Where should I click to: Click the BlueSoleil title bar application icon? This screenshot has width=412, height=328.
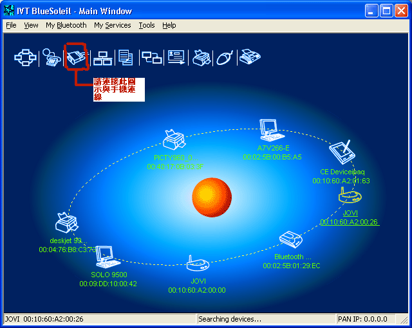[9, 10]
